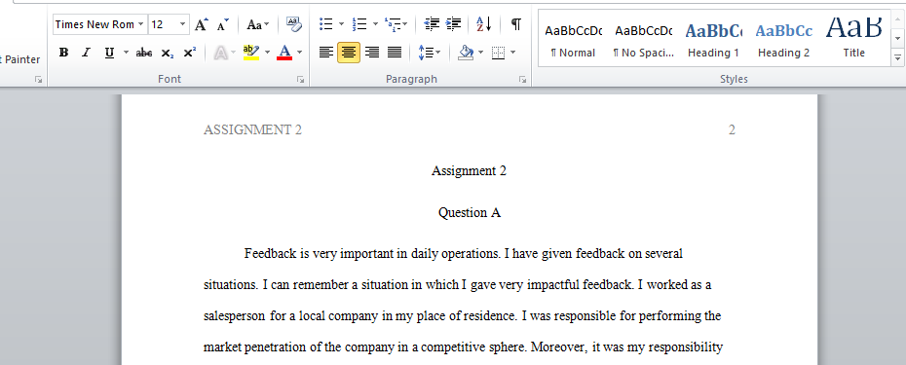Align text left
The width and height of the screenshot is (906, 365).
(326, 53)
